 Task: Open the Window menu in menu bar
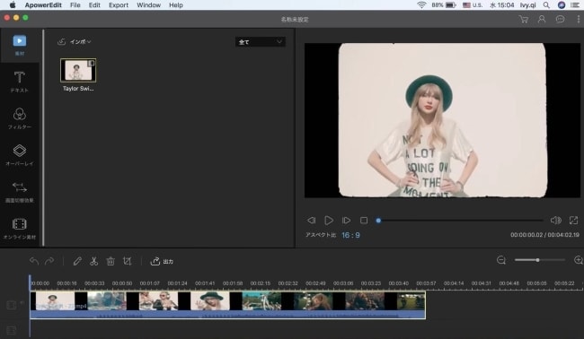pos(148,5)
